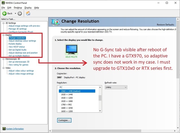
Task: Select 2560 × 1440 (native) resolution
Action: point(77,91)
